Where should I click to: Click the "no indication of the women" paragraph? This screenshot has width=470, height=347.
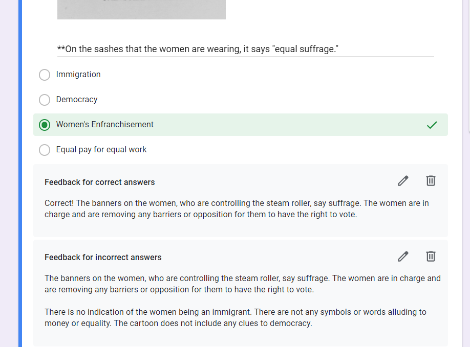tap(235, 317)
